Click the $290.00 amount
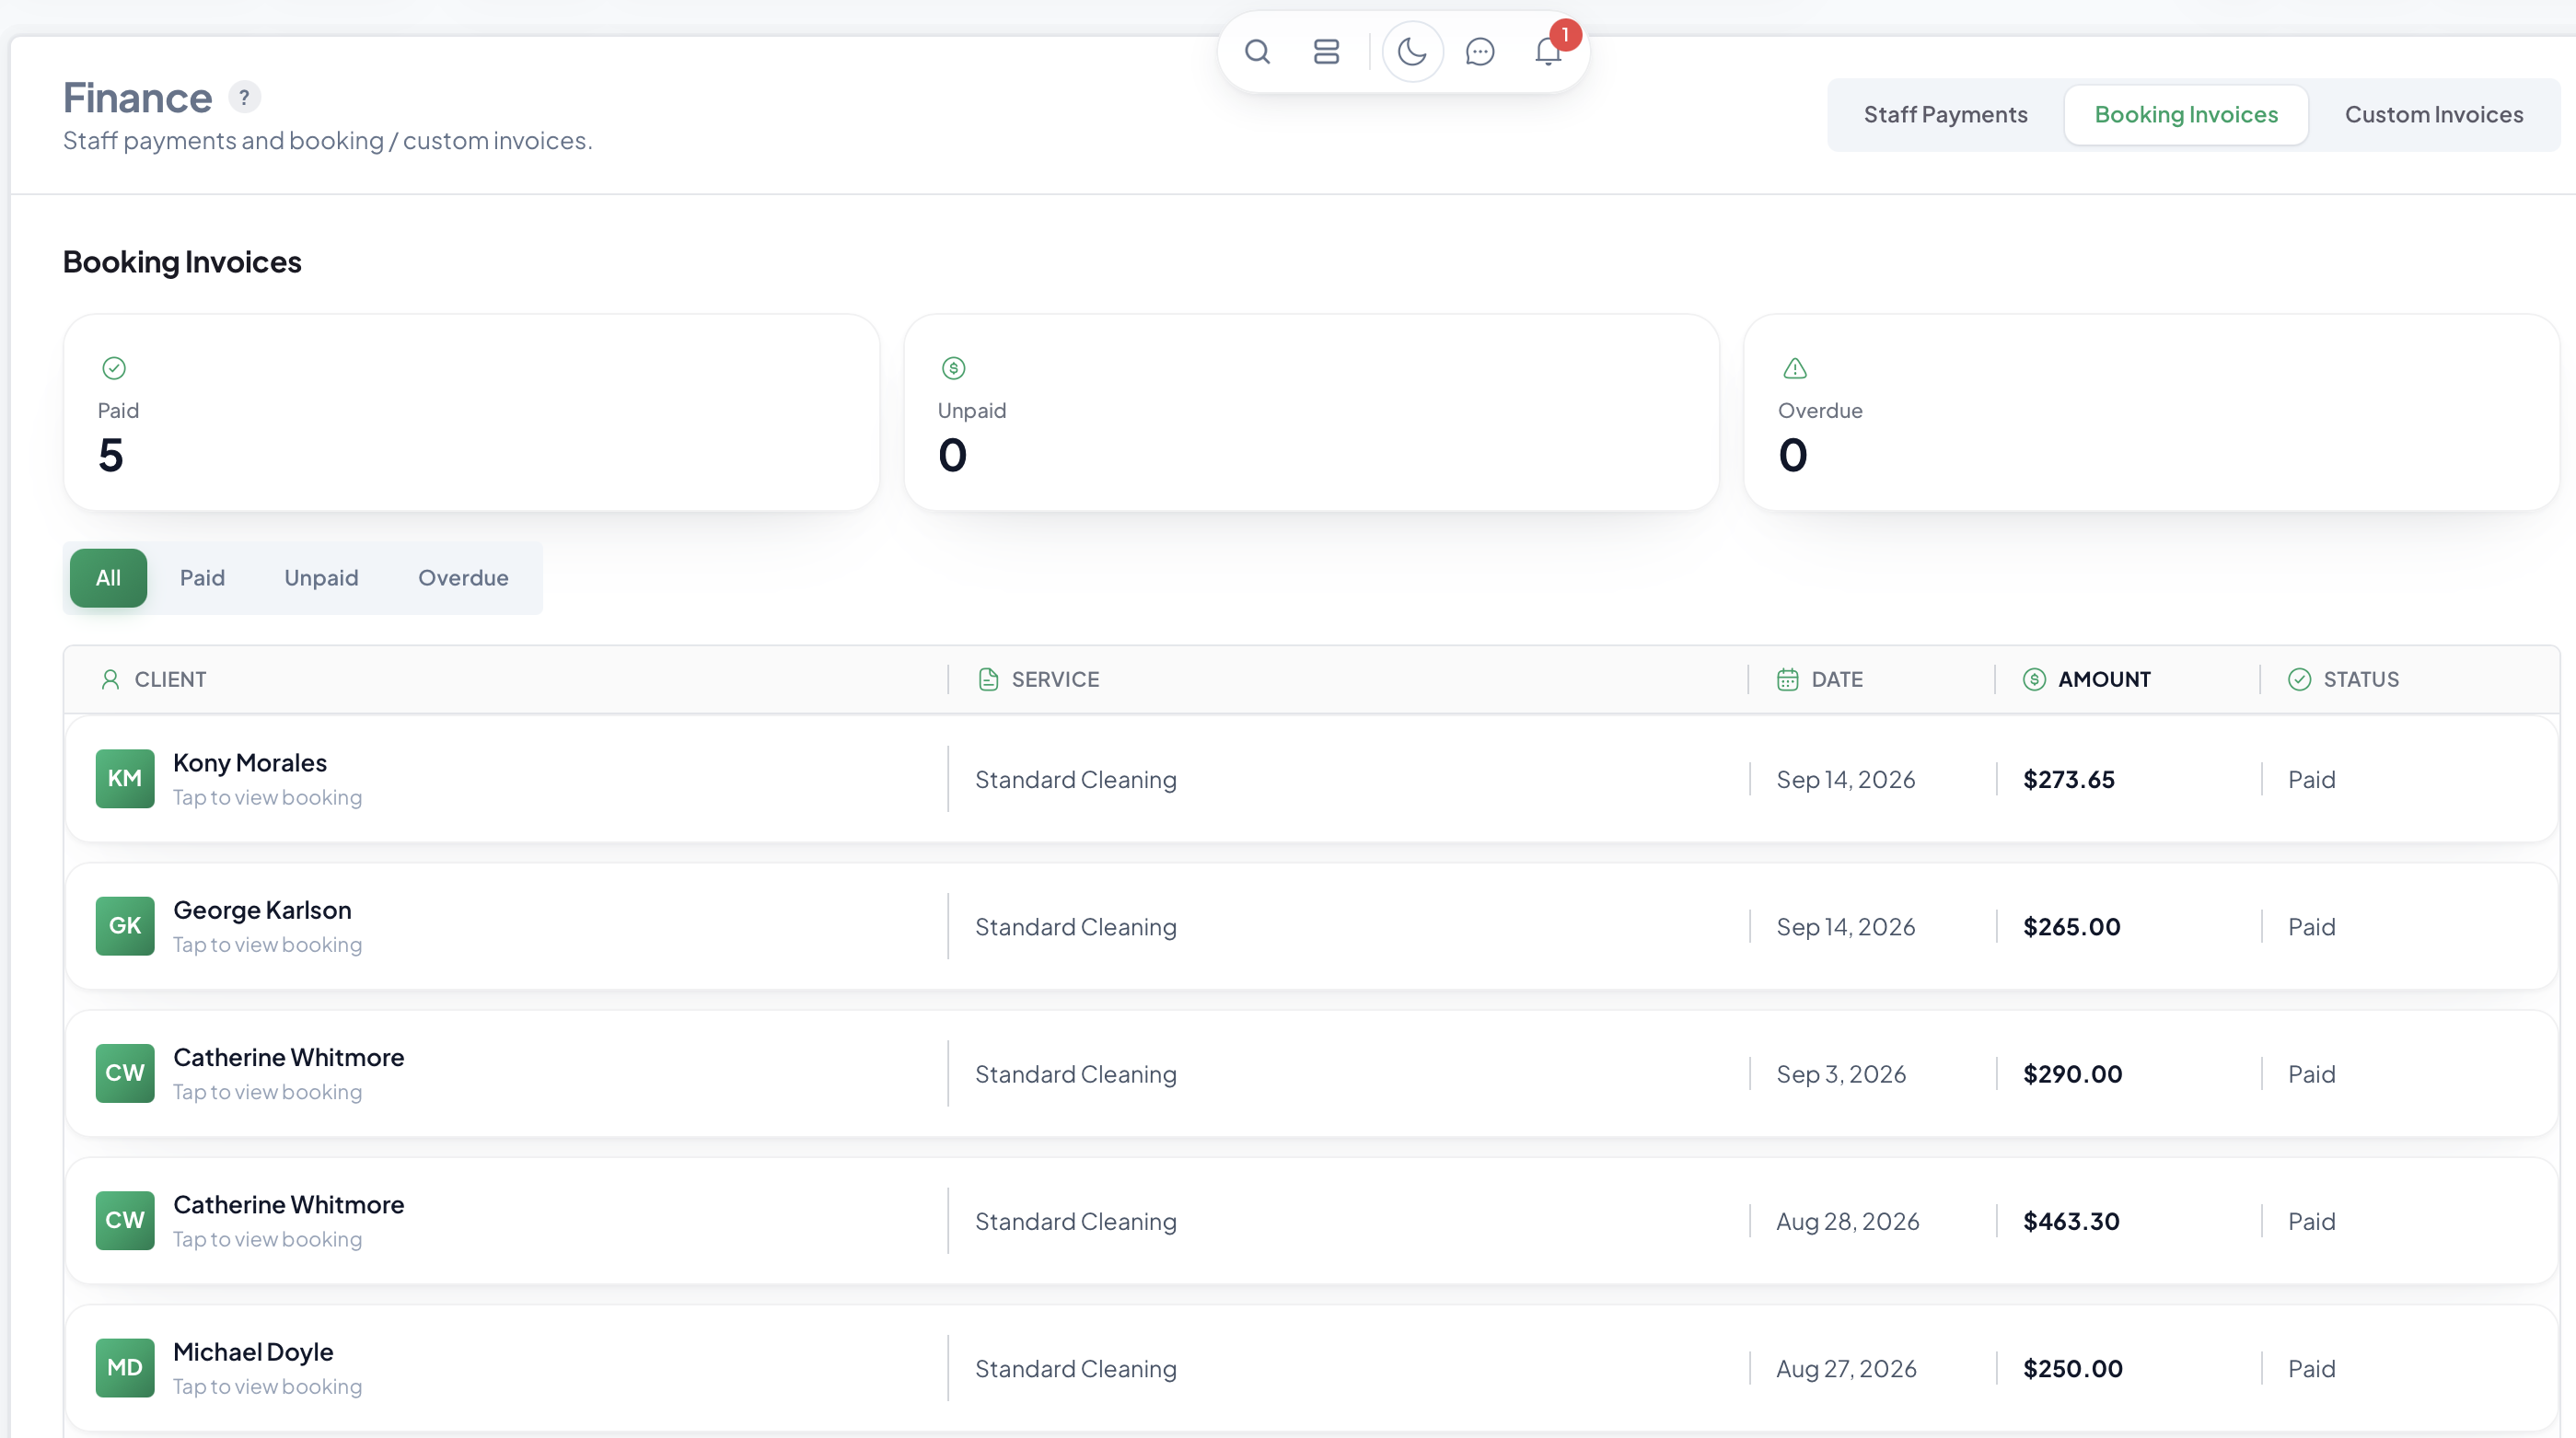This screenshot has height=1438, width=2576. (2072, 1074)
